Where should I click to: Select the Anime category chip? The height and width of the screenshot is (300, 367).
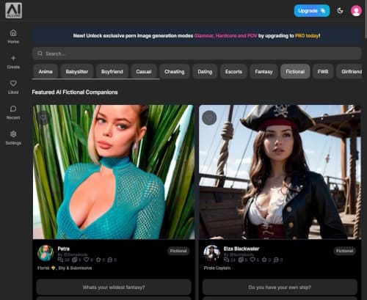[x=46, y=72]
